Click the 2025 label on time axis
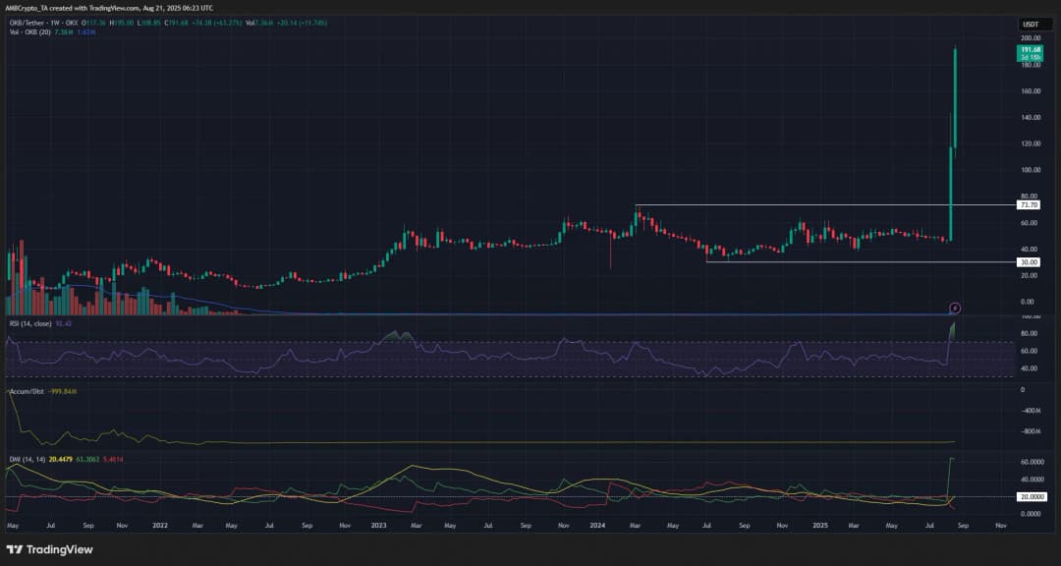Viewport: 1061px width, 566px height. 814,526
